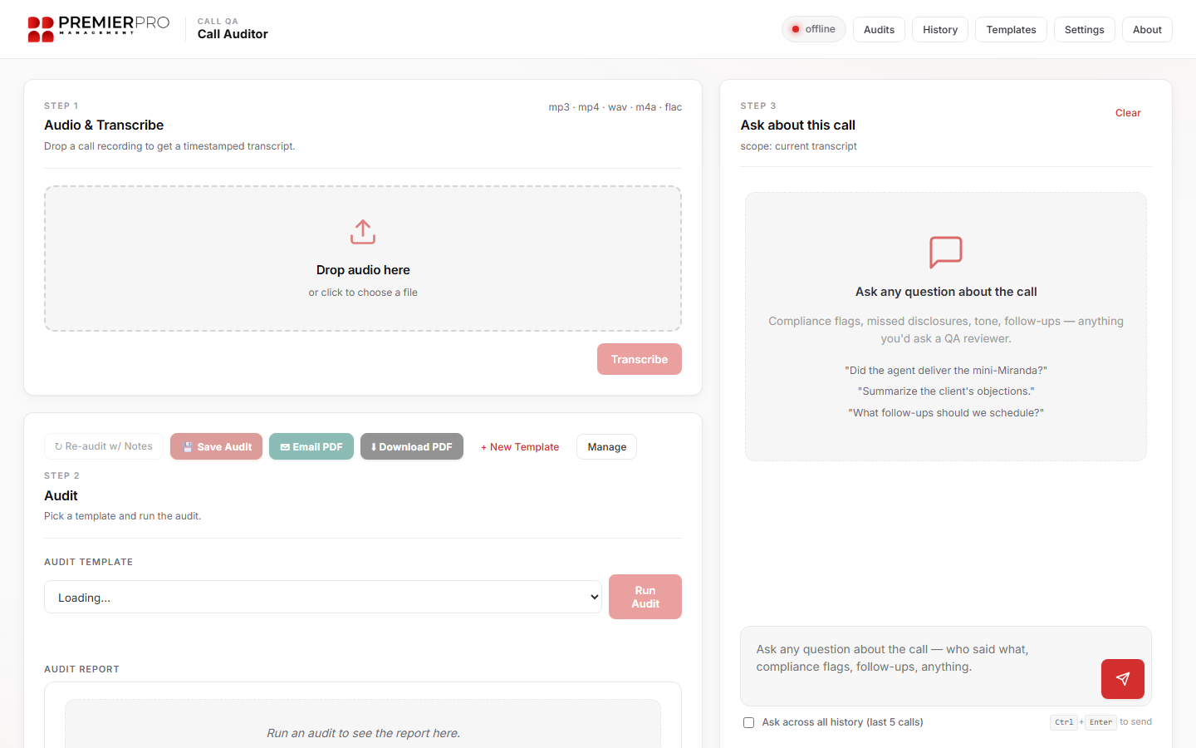Open the Audits page

(879, 29)
